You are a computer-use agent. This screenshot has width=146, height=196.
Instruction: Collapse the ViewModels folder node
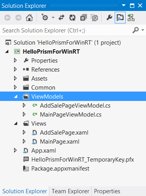point(16,97)
